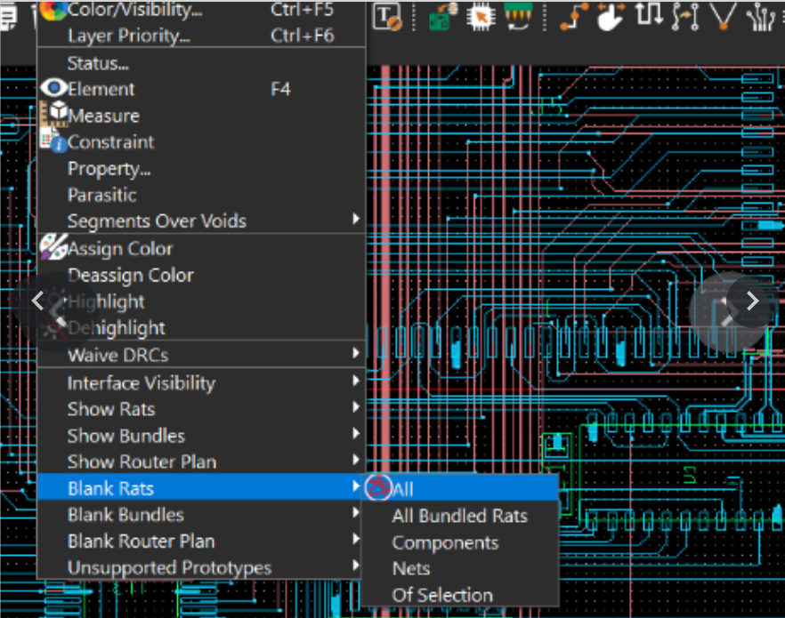This screenshot has height=618, width=785.
Task: Click the V-shaped vertex tool icon
Action: click(724, 16)
